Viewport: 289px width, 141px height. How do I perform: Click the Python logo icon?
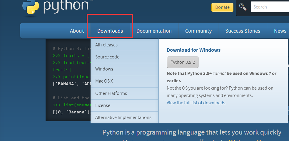31,7
